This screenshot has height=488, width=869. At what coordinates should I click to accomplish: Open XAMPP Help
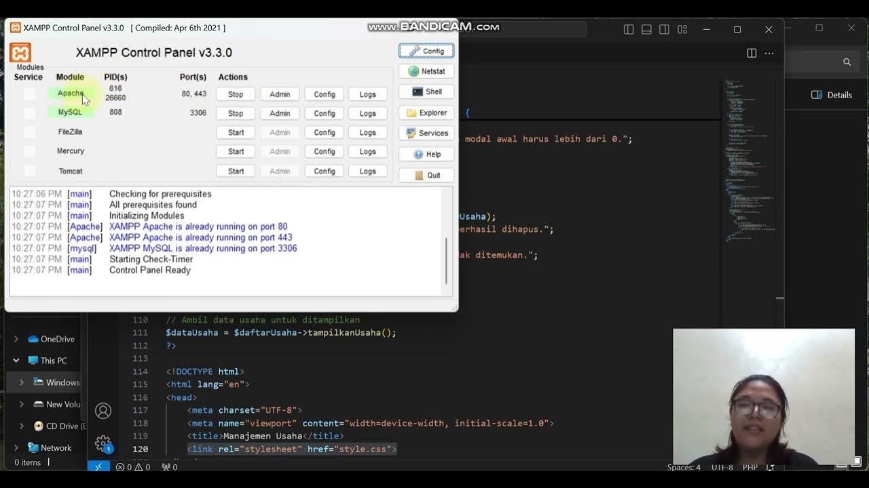pos(426,154)
